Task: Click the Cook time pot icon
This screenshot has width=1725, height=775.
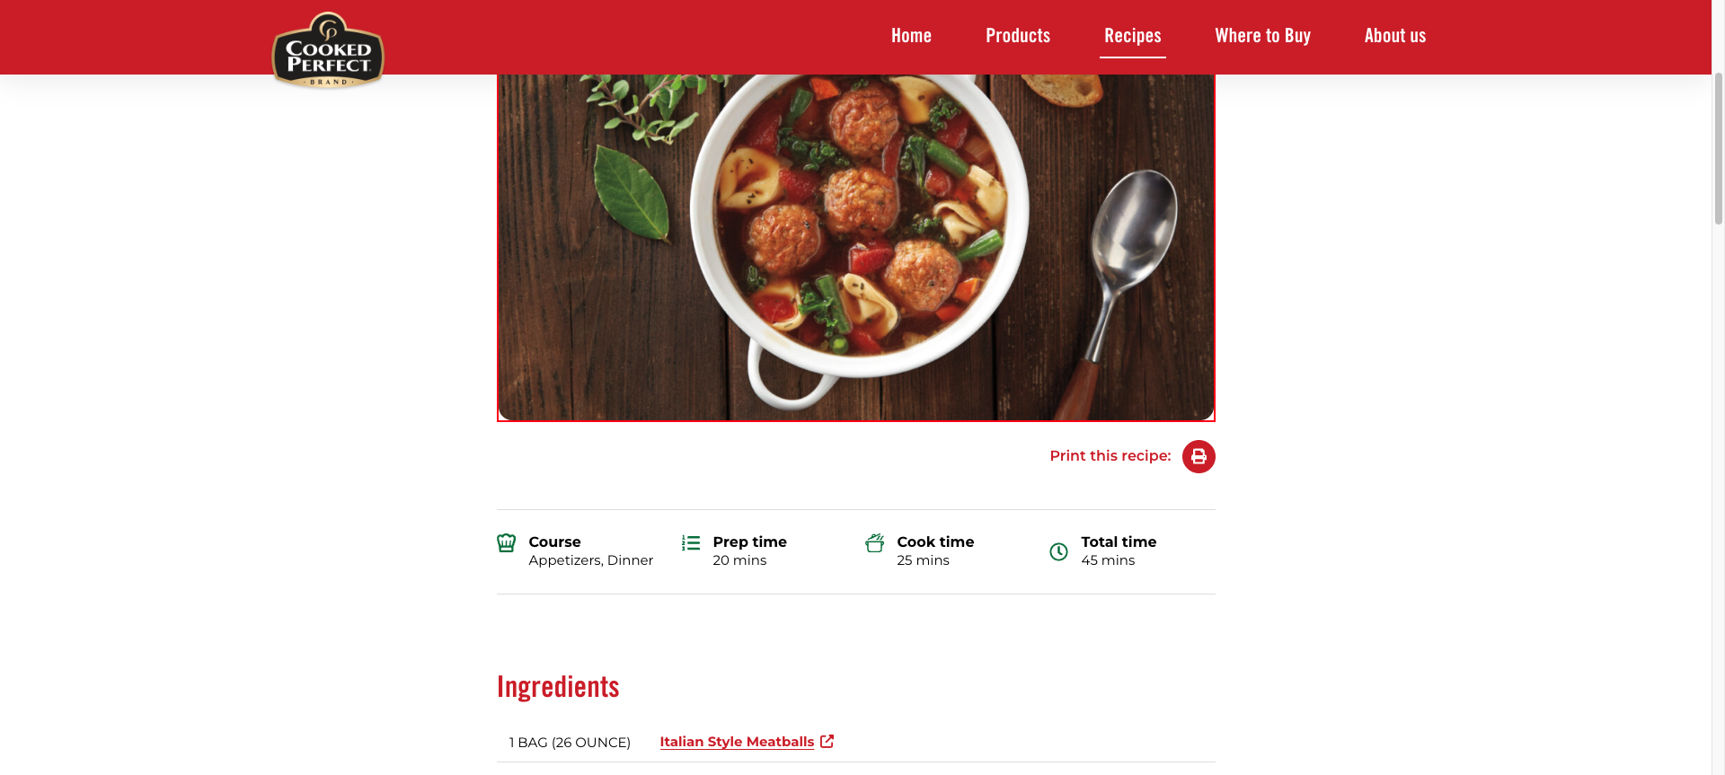Action: tap(875, 542)
